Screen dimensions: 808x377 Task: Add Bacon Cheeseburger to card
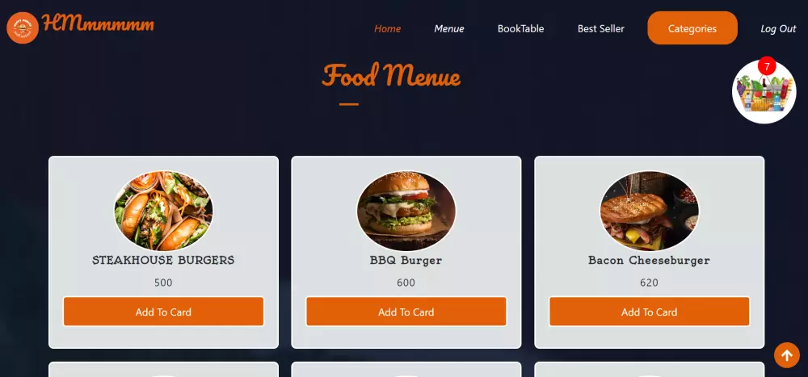coord(650,312)
